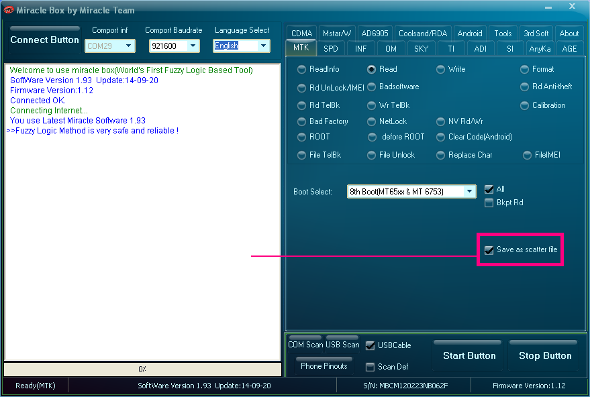This screenshot has width=590, height=397.
Task: Click the 0% progress bar
Action: coord(142,370)
